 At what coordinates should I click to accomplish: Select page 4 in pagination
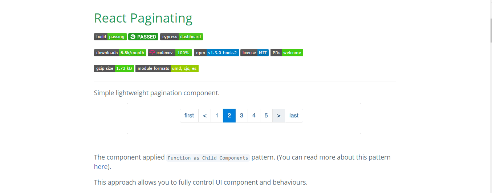tap(254, 116)
